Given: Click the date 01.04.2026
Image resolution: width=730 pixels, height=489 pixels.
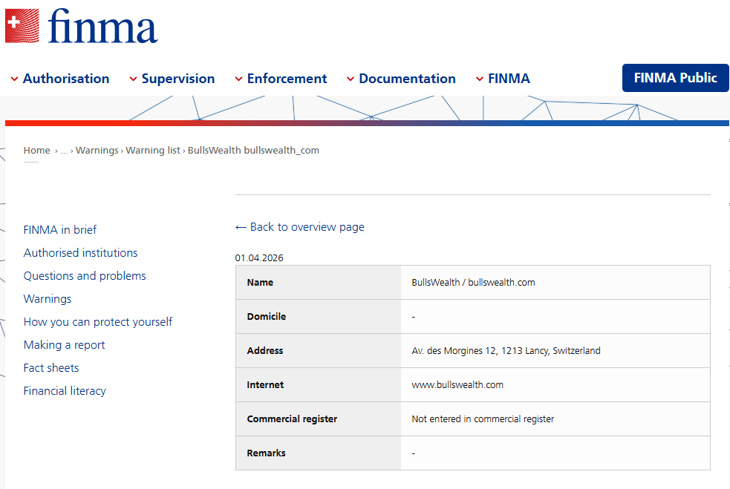Looking at the screenshot, I should 259,257.
